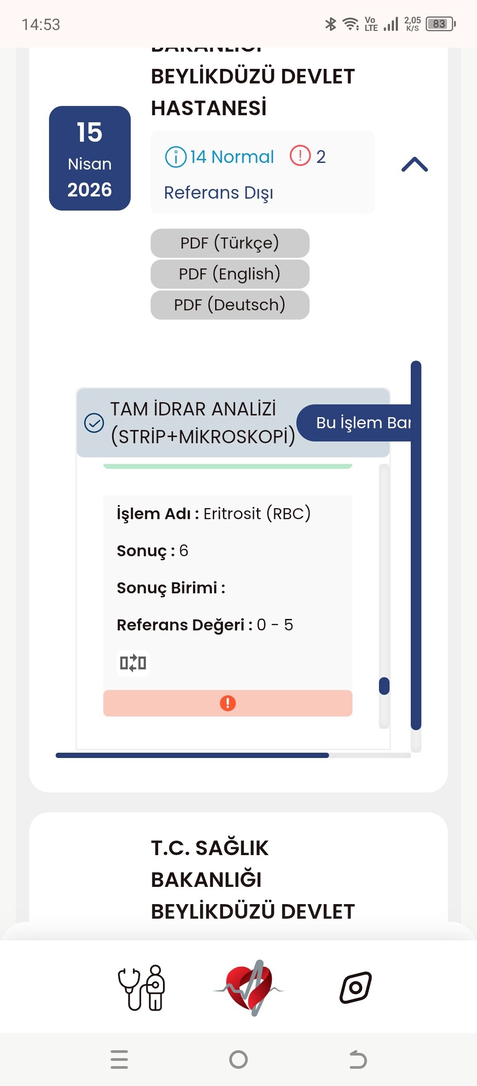Open the English PDF report

[230, 274]
